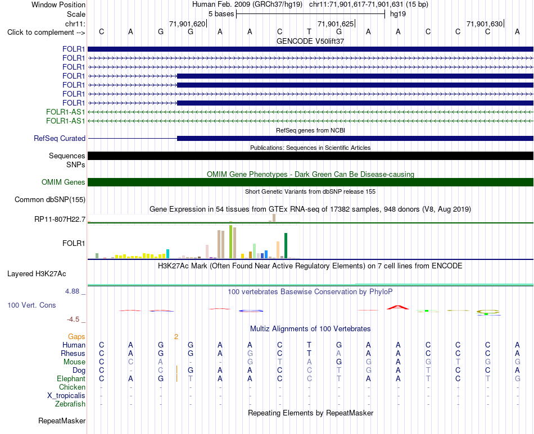Select the Elephant alignment row label
The height and width of the screenshot is (434, 534).
[71, 379]
